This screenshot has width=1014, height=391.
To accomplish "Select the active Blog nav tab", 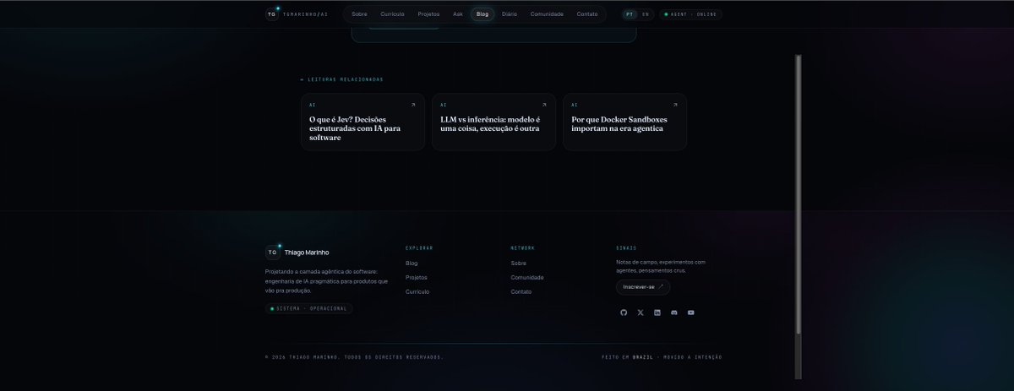I will point(482,14).
